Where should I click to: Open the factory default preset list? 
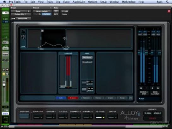point(42,11)
